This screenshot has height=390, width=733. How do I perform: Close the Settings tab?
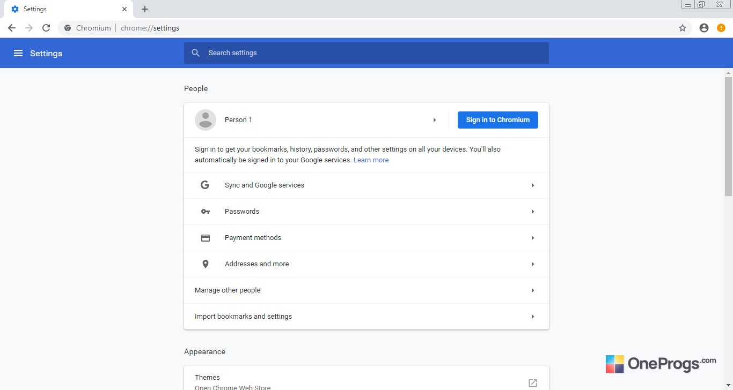coord(124,9)
